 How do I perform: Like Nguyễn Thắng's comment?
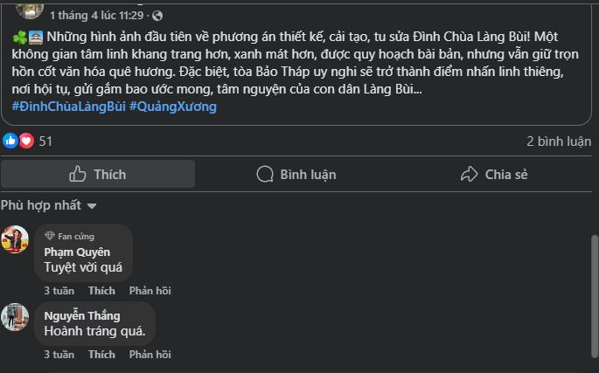tap(101, 354)
